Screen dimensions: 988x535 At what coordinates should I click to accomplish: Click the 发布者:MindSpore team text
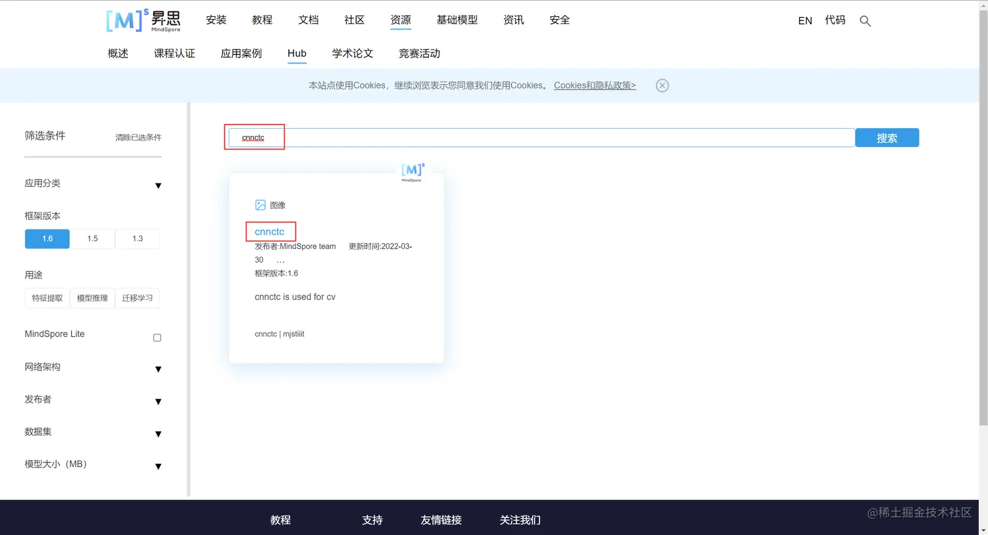[x=295, y=246]
